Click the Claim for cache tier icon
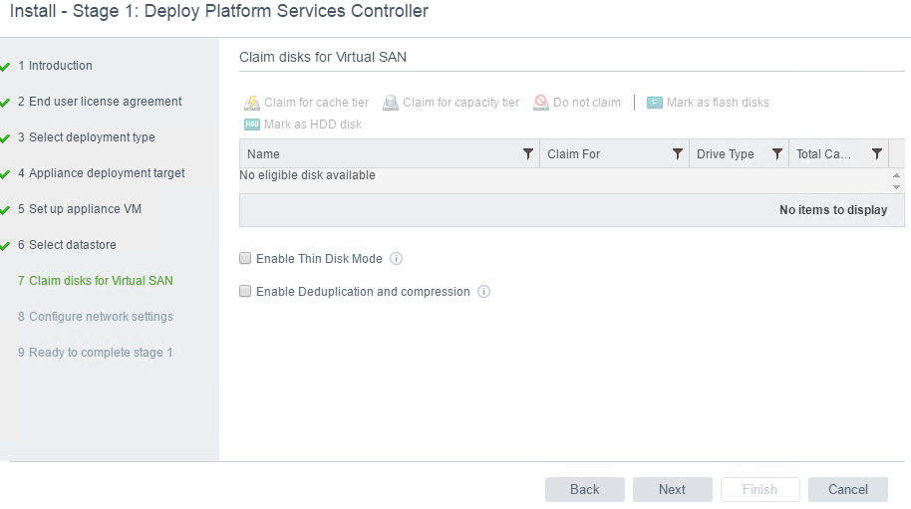 251,103
